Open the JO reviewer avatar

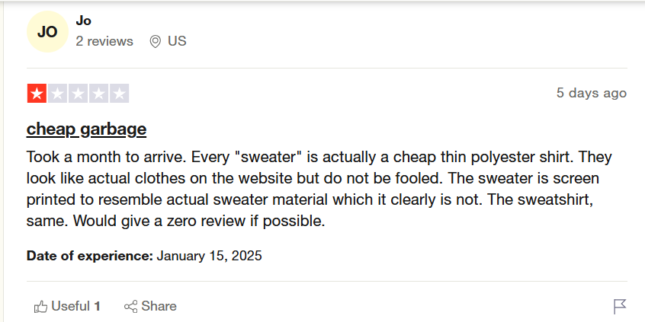pyautogui.click(x=47, y=32)
